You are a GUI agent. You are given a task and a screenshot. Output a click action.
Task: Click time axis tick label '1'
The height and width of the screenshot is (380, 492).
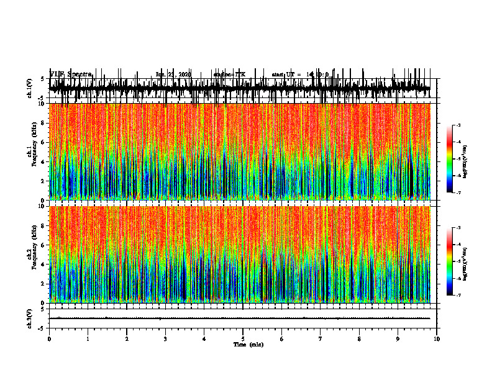88,339
